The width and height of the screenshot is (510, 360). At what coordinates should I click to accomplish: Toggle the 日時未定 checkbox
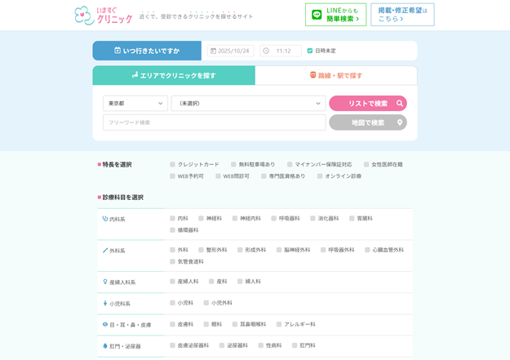310,51
